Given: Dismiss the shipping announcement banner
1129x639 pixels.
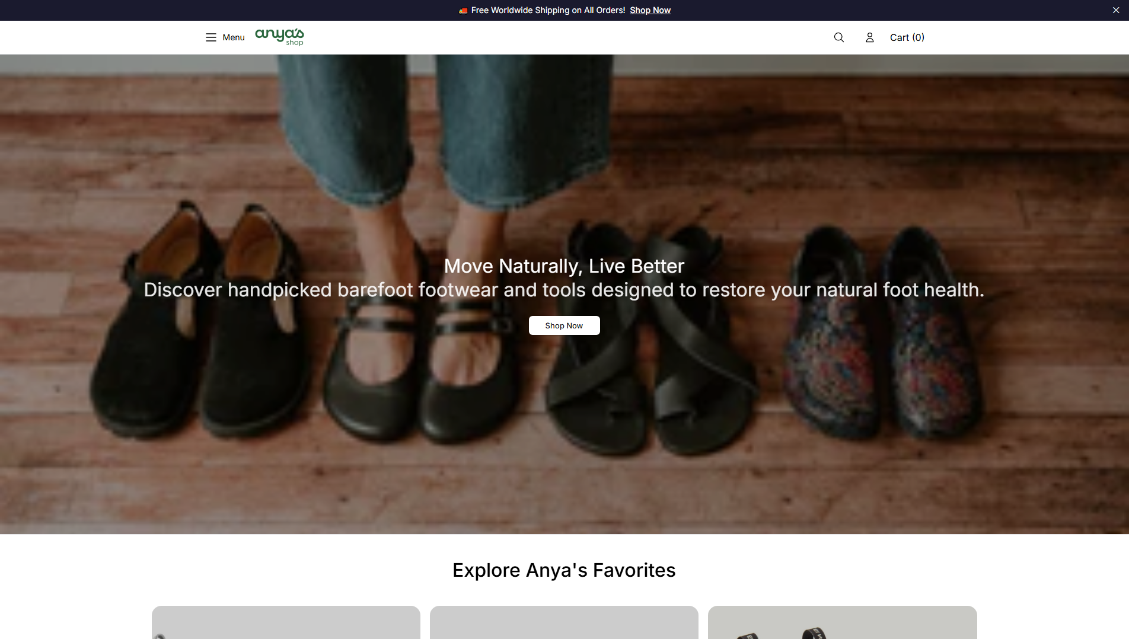Looking at the screenshot, I should coord(1116,10).
